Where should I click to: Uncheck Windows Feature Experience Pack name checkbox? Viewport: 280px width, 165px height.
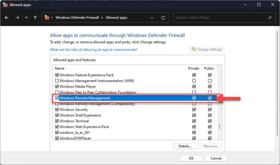(x=57, y=75)
